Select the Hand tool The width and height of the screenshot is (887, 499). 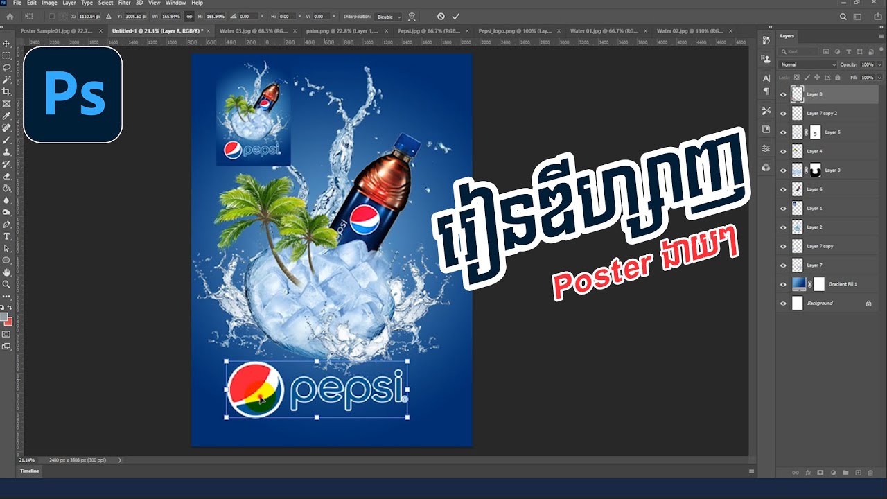pos(6,272)
